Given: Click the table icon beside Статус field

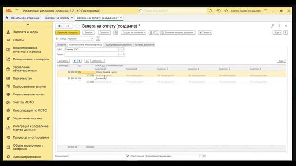Looking at the screenshot, I should tap(98, 39).
